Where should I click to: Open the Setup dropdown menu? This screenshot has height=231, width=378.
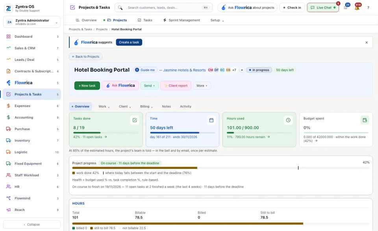click(217, 20)
